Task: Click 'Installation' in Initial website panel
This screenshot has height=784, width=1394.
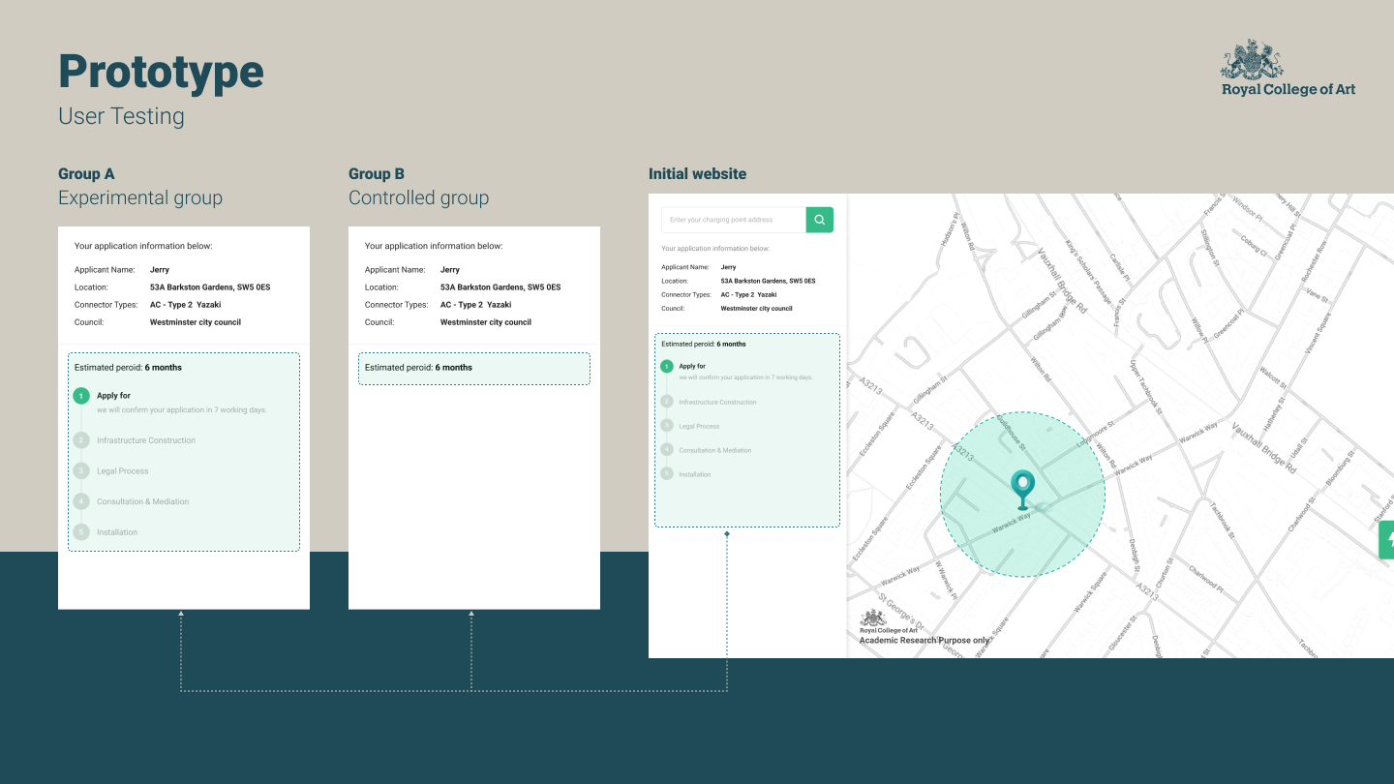Action: pyautogui.click(x=695, y=474)
